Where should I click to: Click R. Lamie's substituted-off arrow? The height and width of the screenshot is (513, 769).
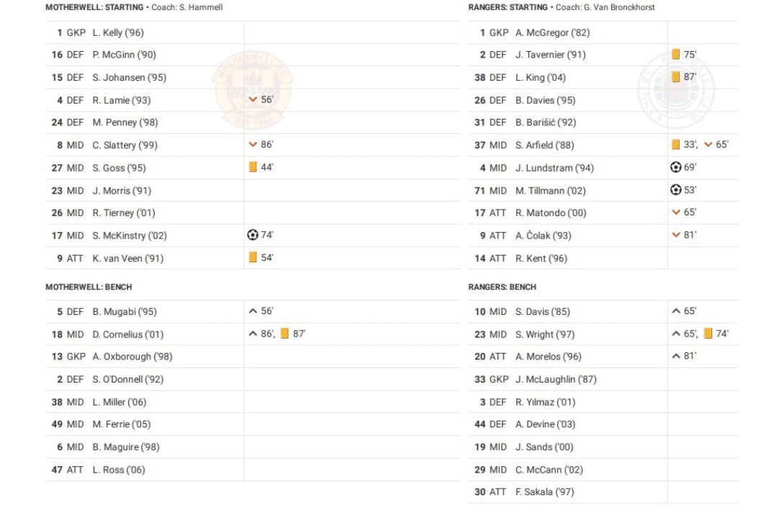click(x=253, y=99)
